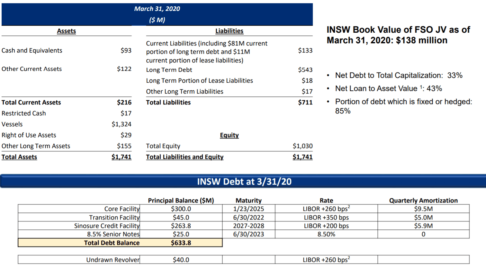Image resolution: width=486 pixels, height=266 pixels.
Task: Click the "$543" long term debt value
Action: pos(305,70)
